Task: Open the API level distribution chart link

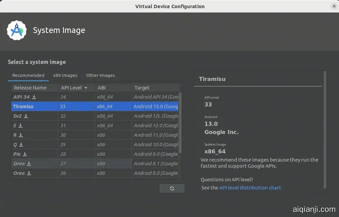Action: tap(250, 188)
